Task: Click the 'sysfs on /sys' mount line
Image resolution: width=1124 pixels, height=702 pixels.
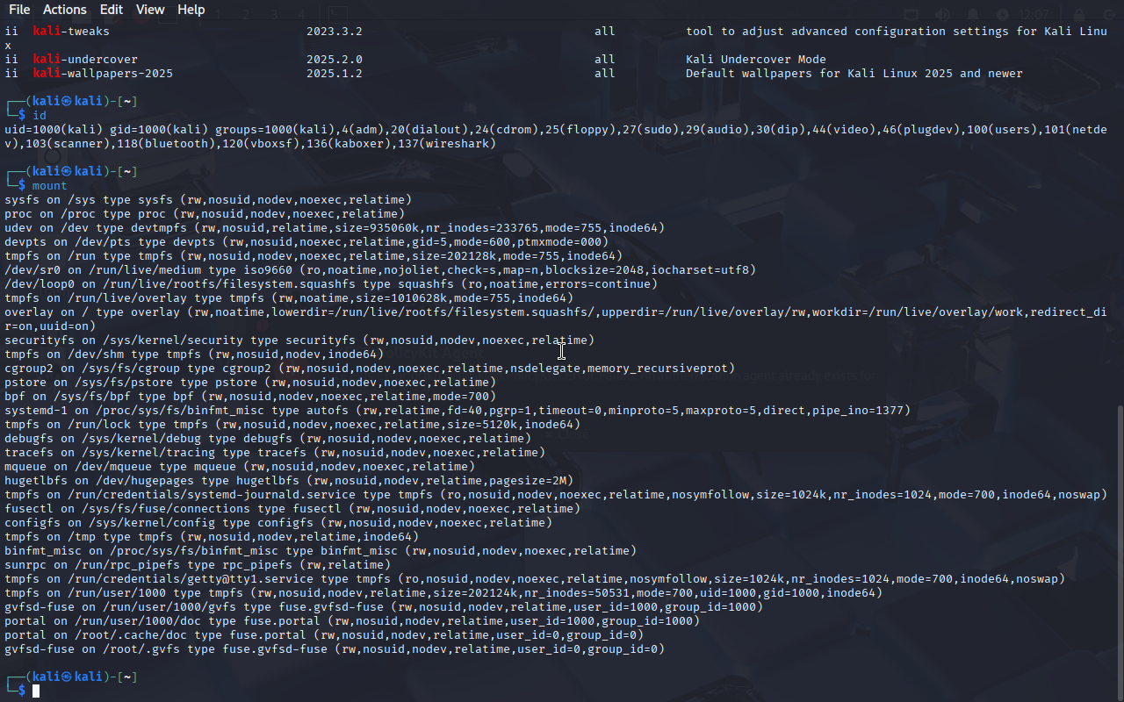Action: [208, 200]
